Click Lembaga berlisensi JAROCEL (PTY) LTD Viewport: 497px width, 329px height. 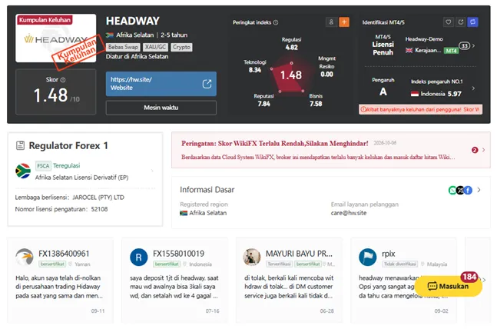point(70,198)
